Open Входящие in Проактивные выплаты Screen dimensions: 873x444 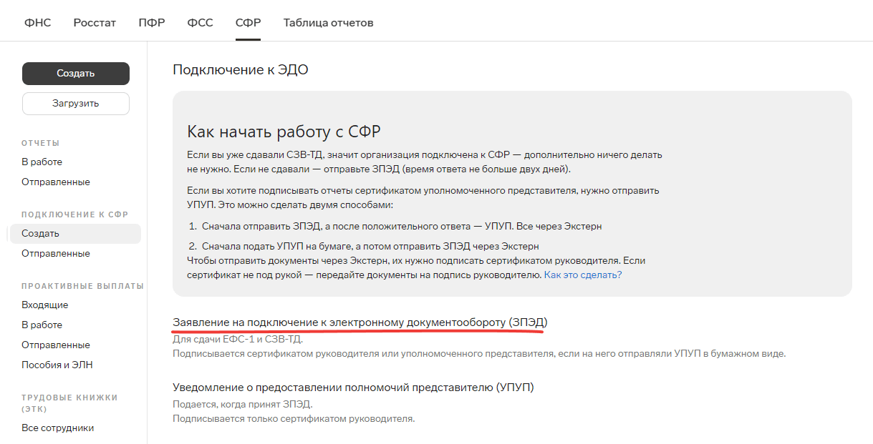pyautogui.click(x=45, y=305)
